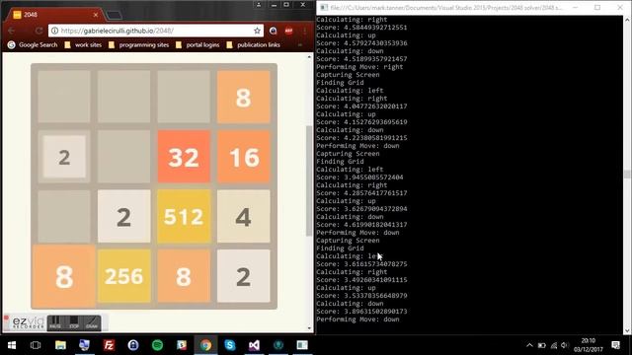
Task: Open Chrome's three-dot menu
Action: click(x=305, y=31)
